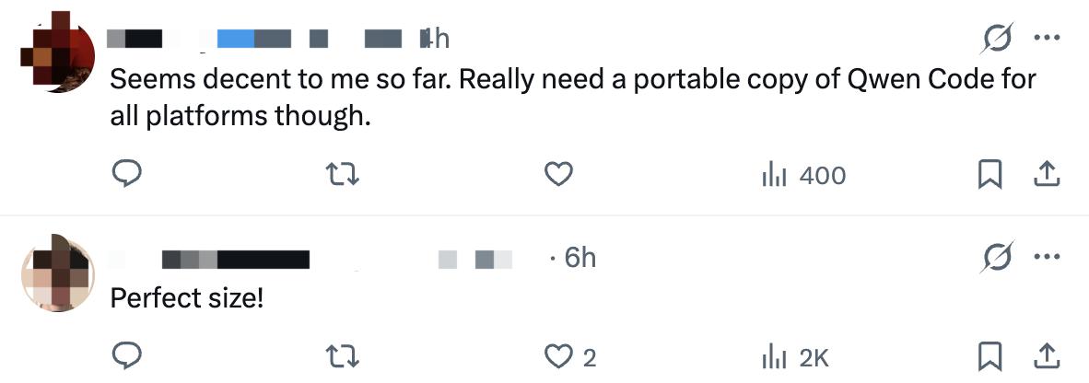Share the 'Perfect size!' tweet
Image resolution: width=1089 pixels, height=383 pixels.
coord(1048,356)
